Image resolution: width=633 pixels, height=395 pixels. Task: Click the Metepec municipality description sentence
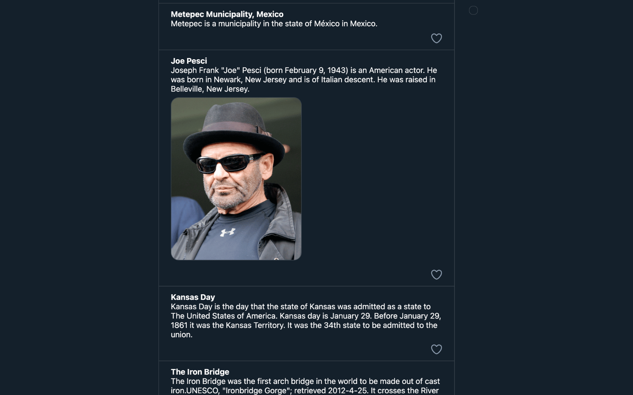point(274,24)
